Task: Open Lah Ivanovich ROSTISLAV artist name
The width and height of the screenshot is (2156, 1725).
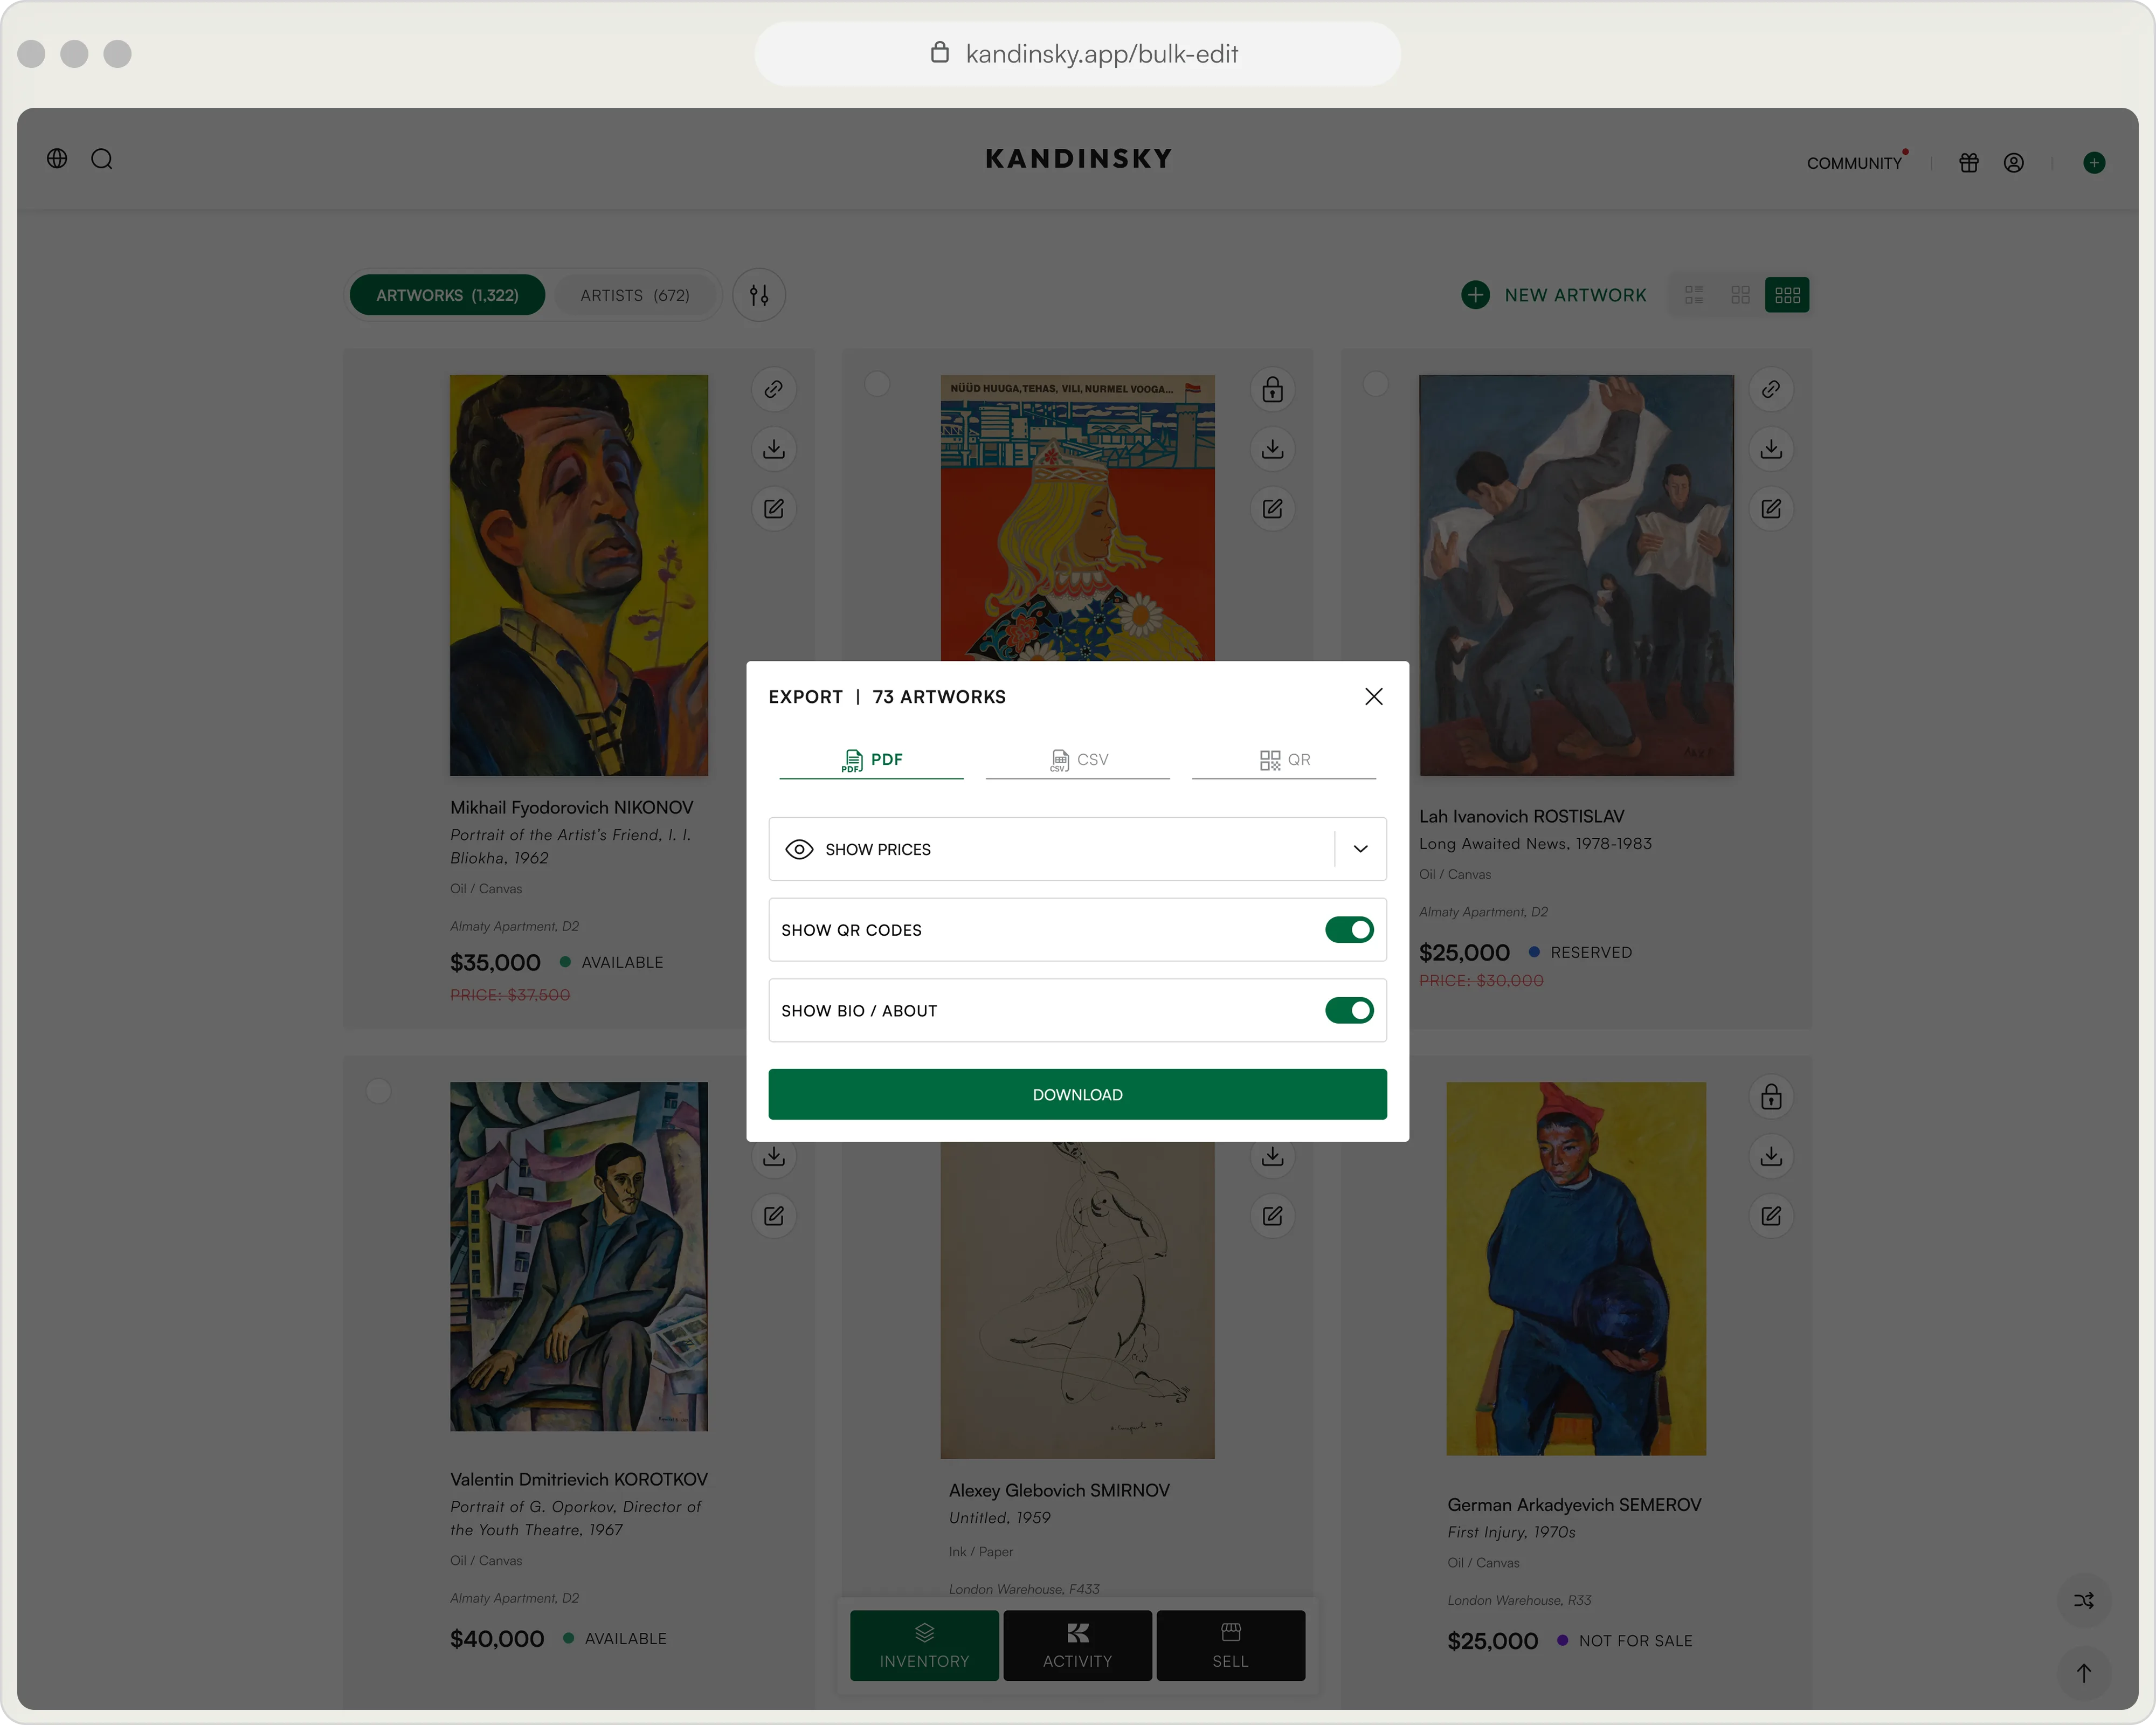Action: point(1522,816)
